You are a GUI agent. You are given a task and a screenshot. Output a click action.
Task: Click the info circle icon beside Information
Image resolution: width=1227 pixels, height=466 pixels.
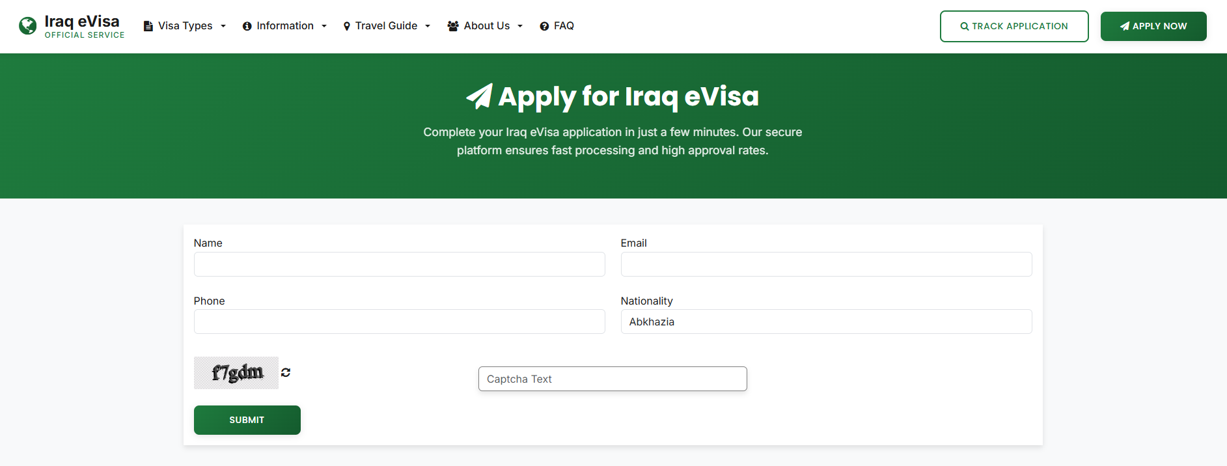(247, 26)
